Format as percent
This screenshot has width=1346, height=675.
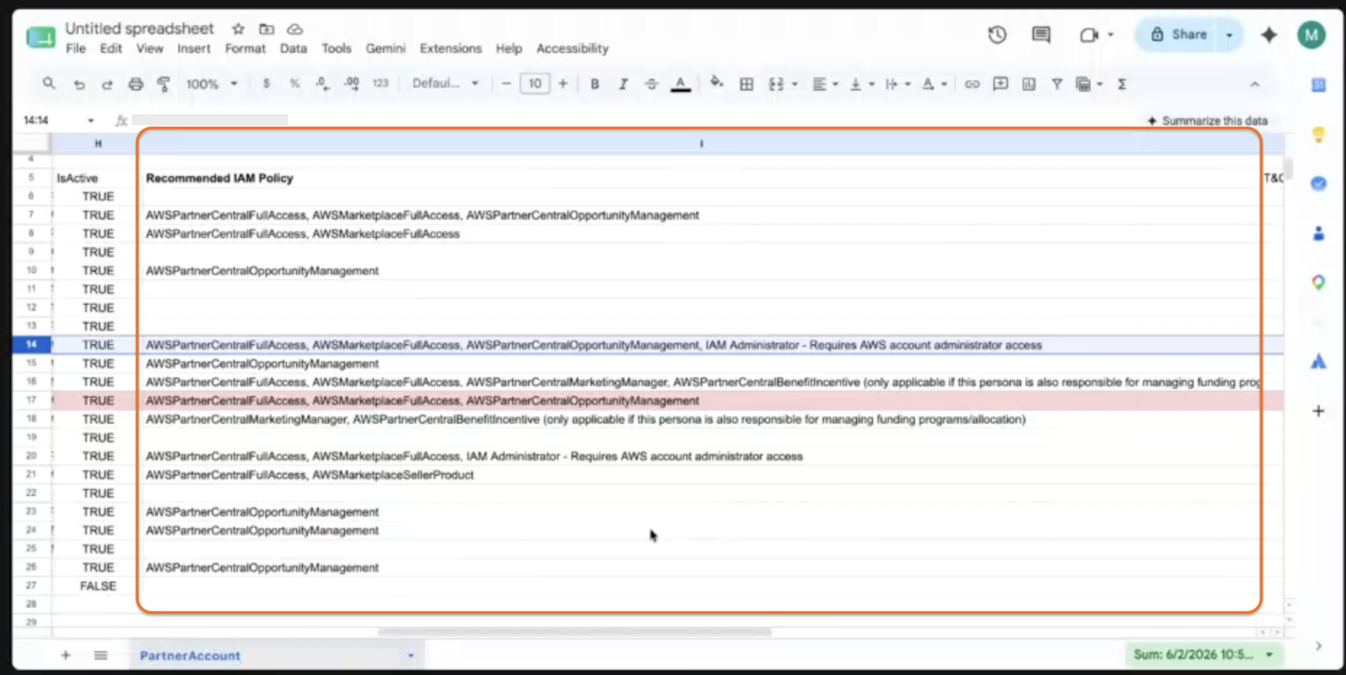click(294, 84)
